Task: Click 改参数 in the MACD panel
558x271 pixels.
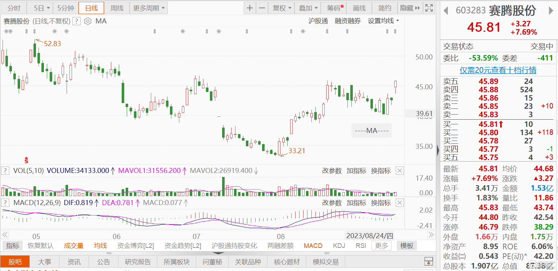Action: [x=332, y=203]
